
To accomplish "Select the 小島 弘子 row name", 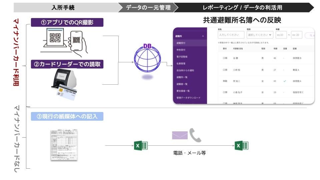I will tap(238, 92).
